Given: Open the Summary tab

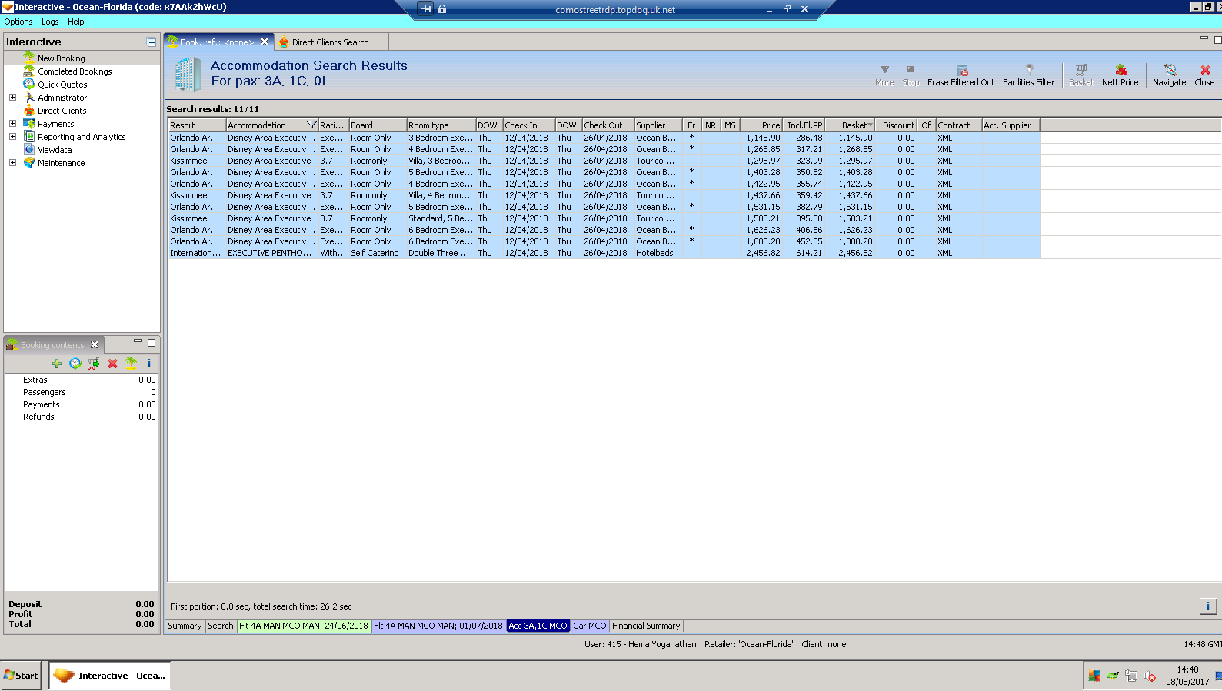Looking at the screenshot, I should coord(185,626).
